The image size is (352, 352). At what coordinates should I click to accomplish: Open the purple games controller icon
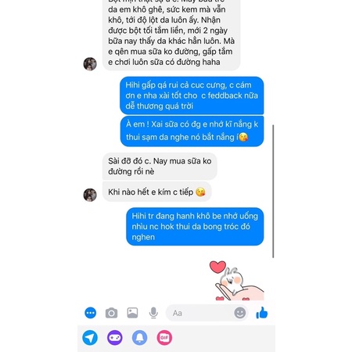(x=115, y=338)
